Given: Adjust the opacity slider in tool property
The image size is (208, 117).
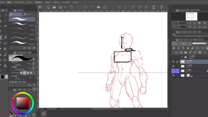Looking at the screenshot, I should pos(20,69).
